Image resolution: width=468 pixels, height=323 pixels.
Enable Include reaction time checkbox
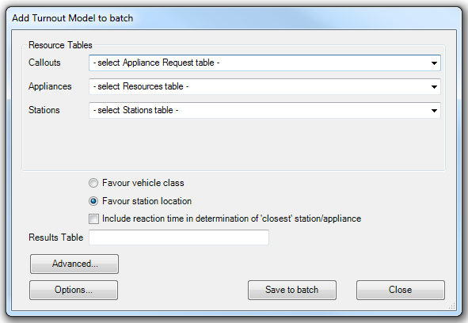click(x=93, y=218)
